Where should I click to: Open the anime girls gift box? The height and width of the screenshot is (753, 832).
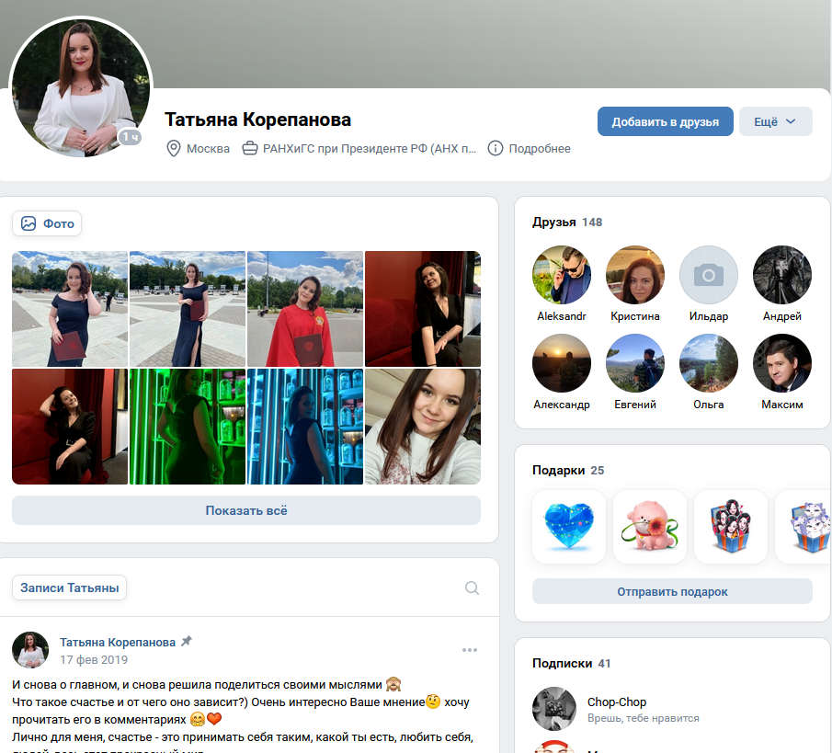[731, 527]
